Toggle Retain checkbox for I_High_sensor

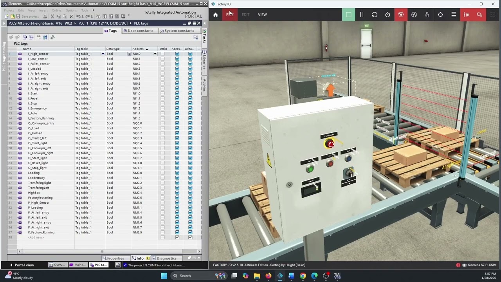pyautogui.click(x=162, y=54)
